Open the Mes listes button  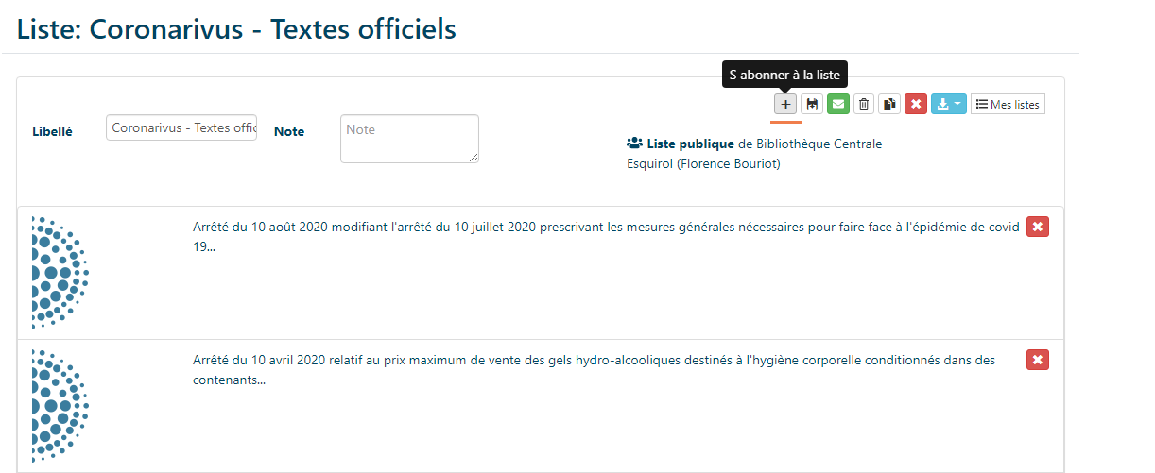coord(1008,104)
